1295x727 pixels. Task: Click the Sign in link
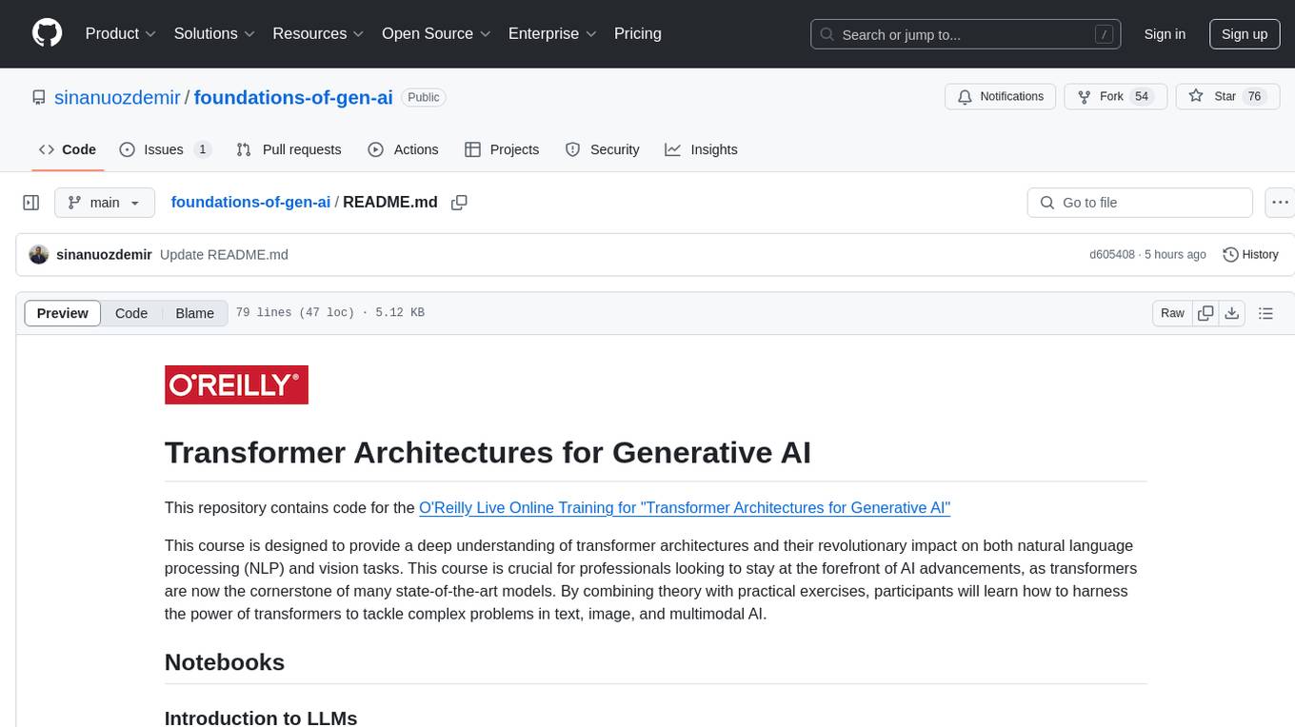point(1165,34)
